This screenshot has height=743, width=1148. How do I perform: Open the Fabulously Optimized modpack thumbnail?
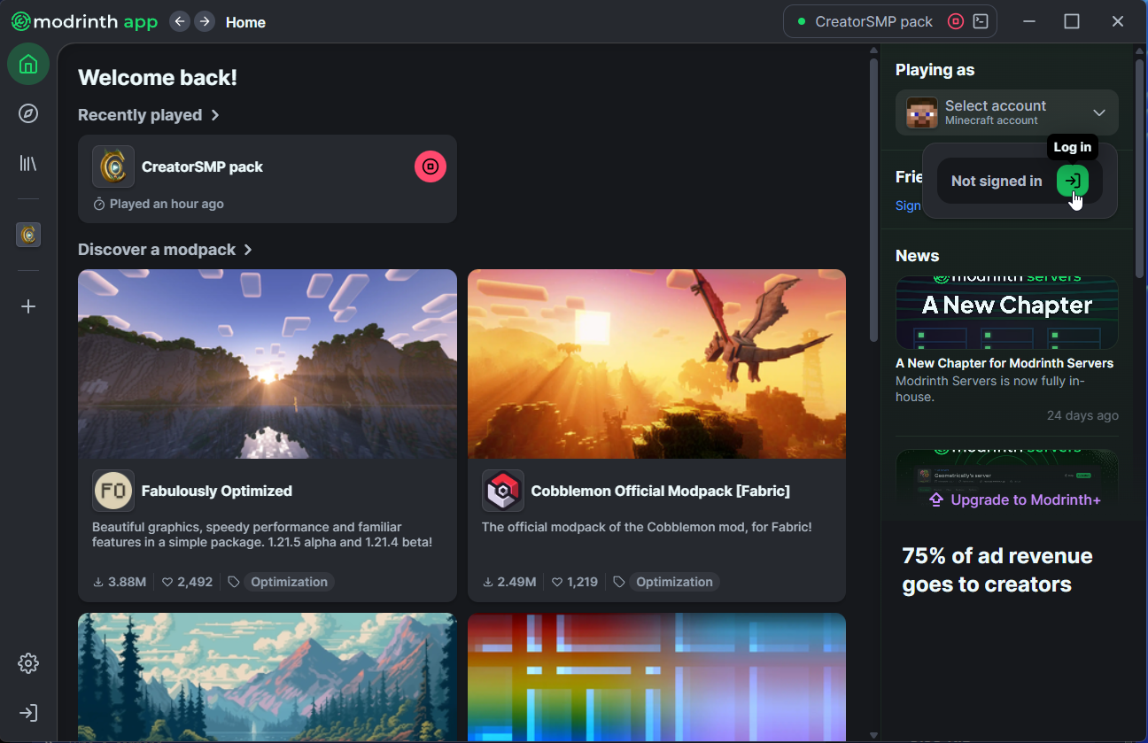tap(267, 364)
